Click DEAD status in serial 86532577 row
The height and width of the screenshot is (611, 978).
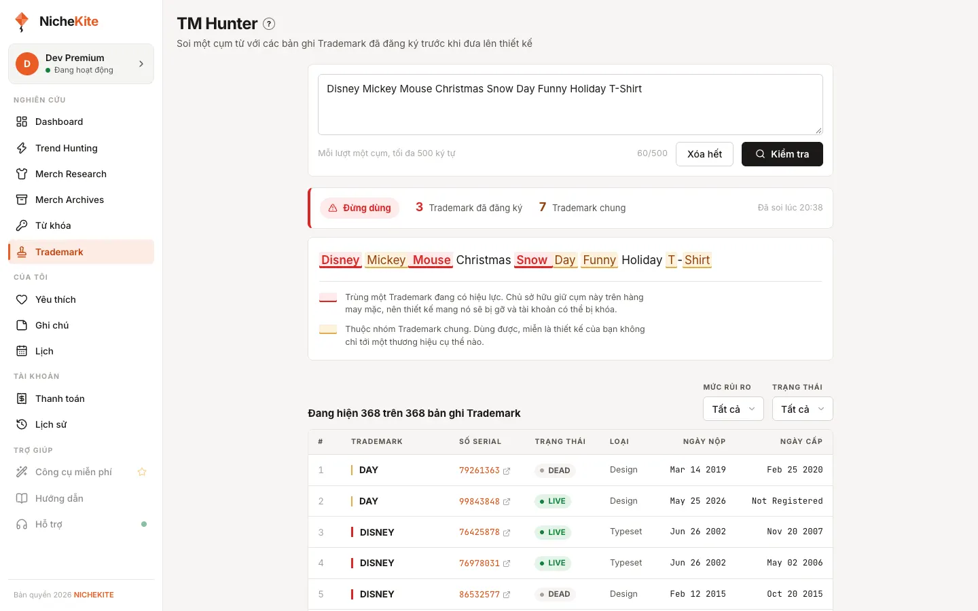click(x=555, y=594)
